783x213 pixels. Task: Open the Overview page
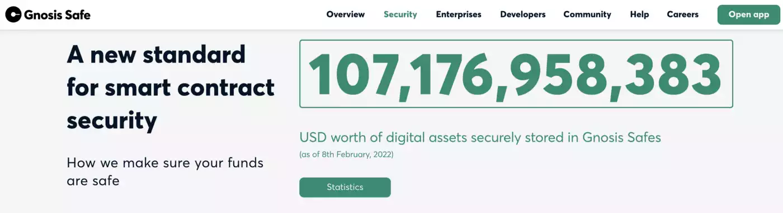(x=346, y=14)
